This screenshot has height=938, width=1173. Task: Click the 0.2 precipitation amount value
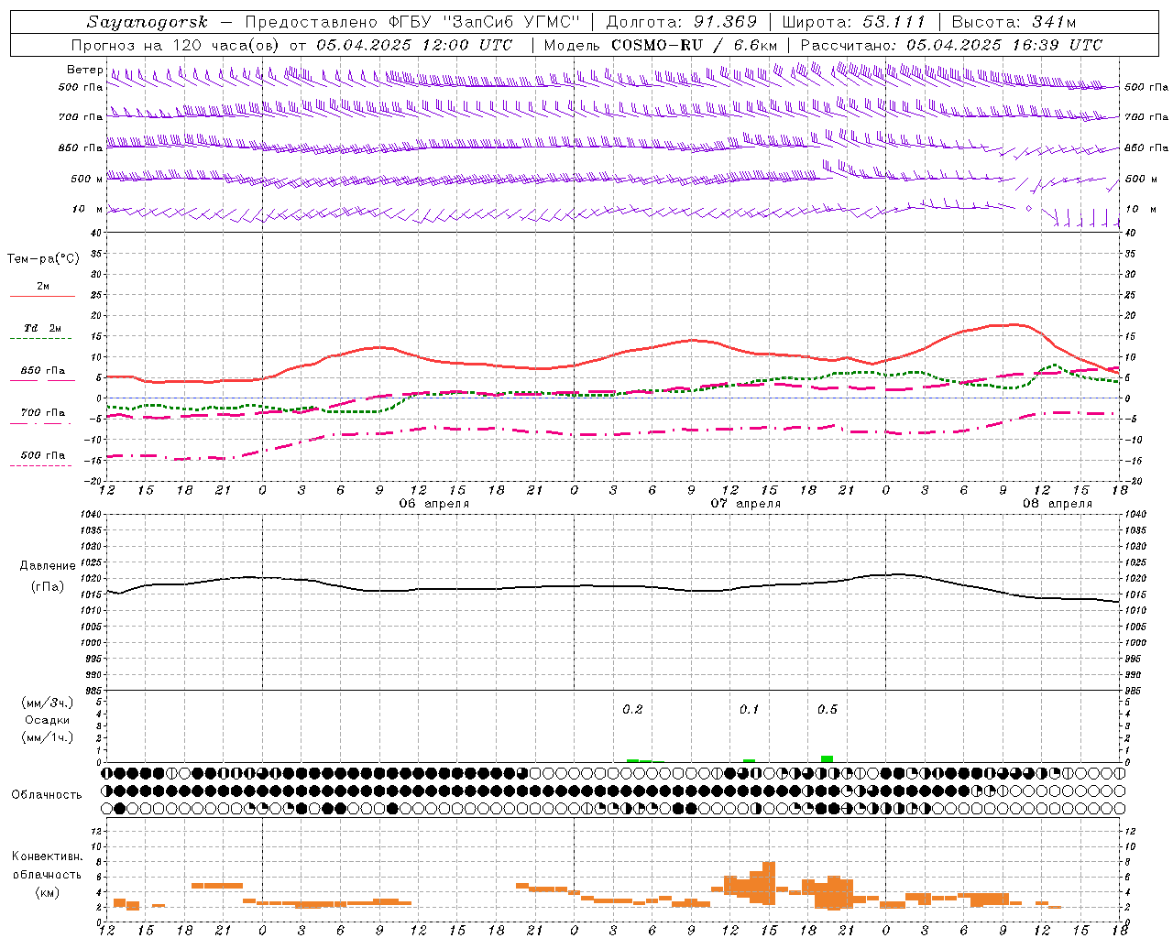(632, 710)
